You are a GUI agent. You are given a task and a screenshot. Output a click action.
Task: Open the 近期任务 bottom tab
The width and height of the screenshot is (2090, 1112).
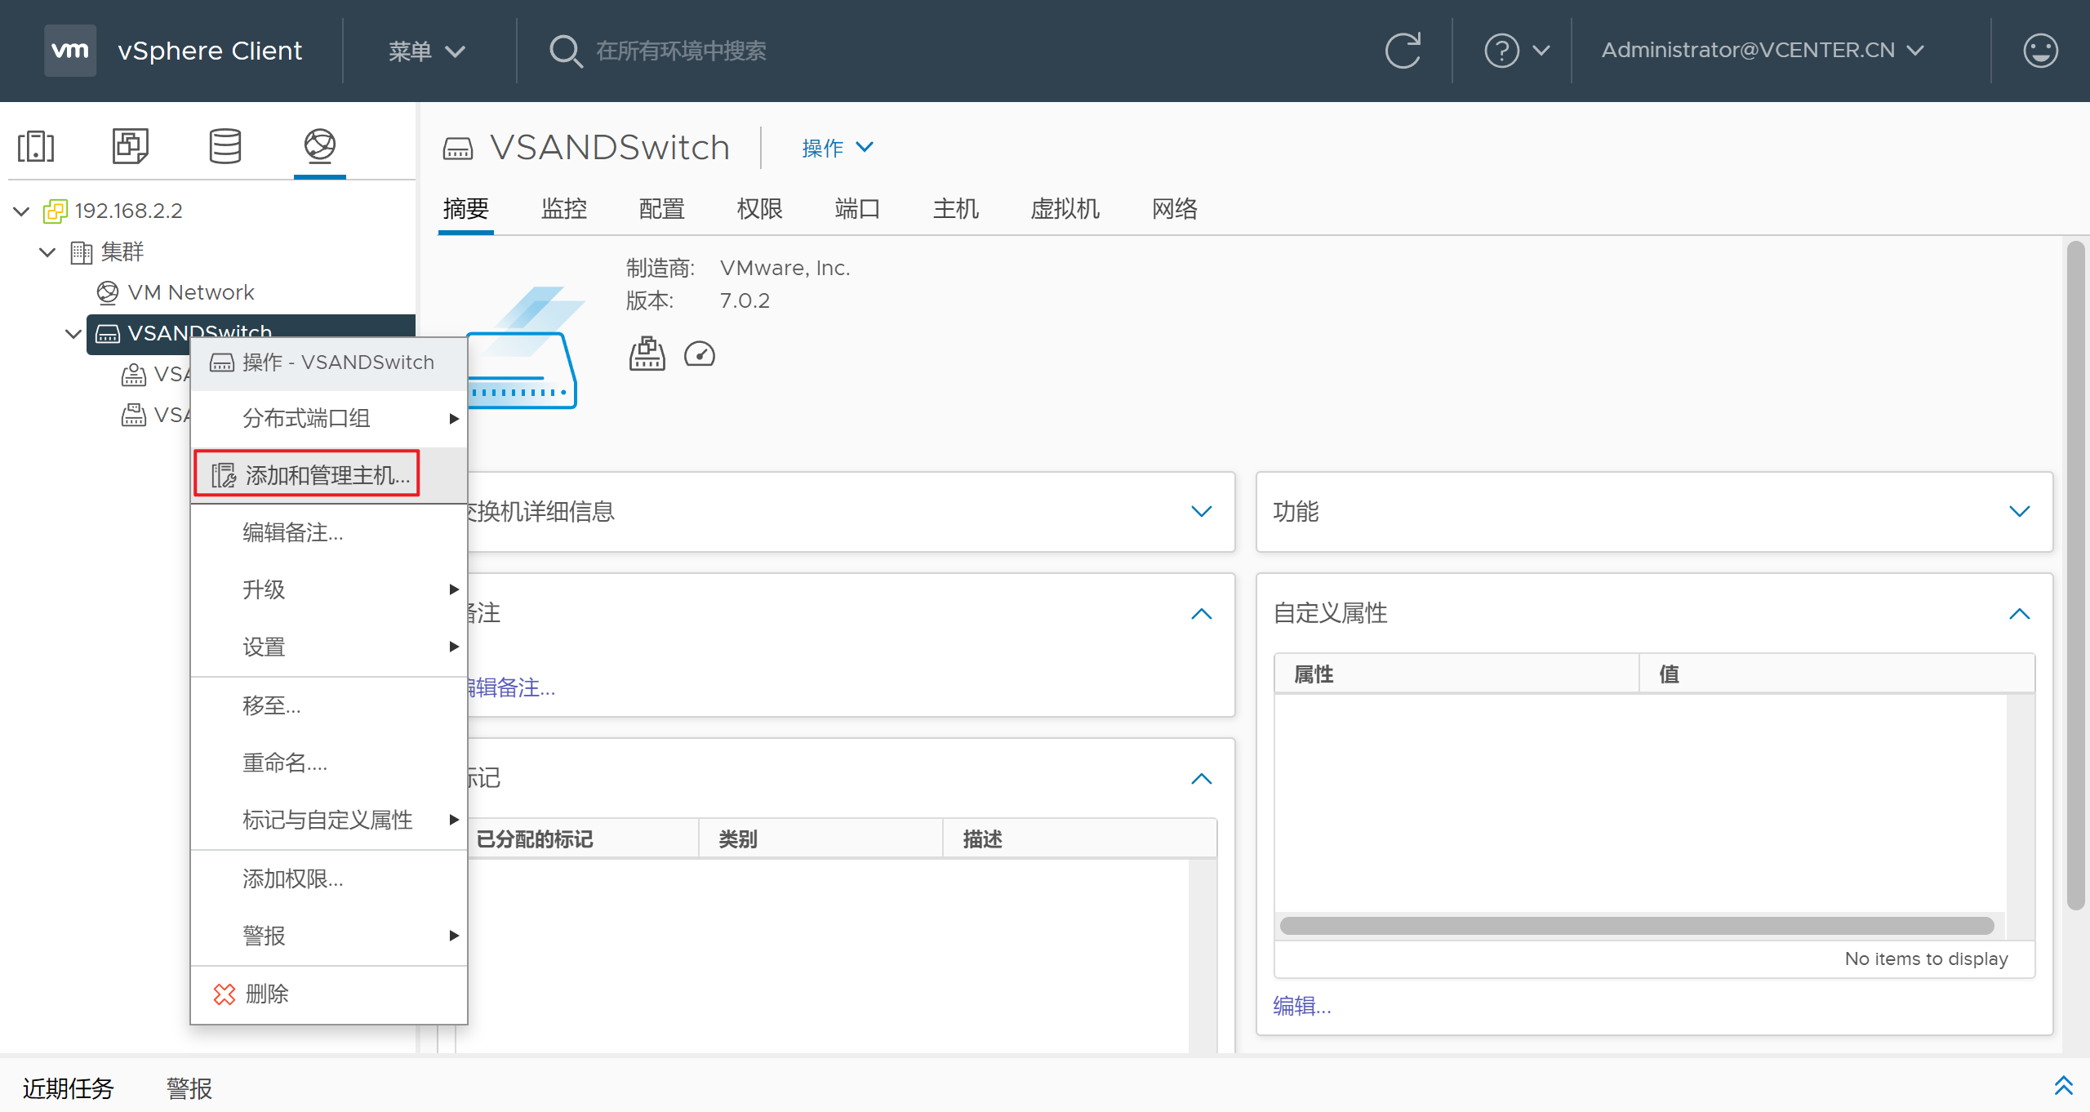pyautogui.click(x=69, y=1088)
